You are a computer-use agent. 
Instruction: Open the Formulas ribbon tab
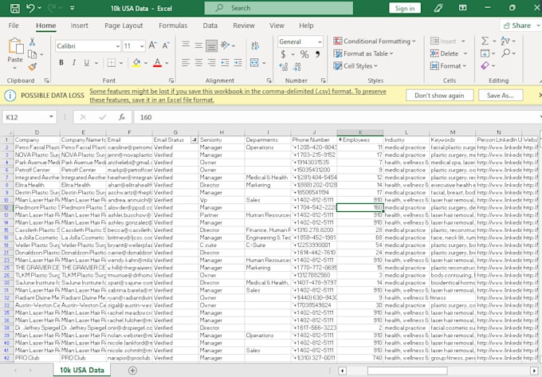pos(172,26)
